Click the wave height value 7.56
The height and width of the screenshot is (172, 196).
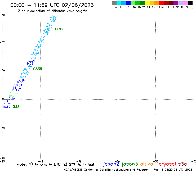click(34, 55)
